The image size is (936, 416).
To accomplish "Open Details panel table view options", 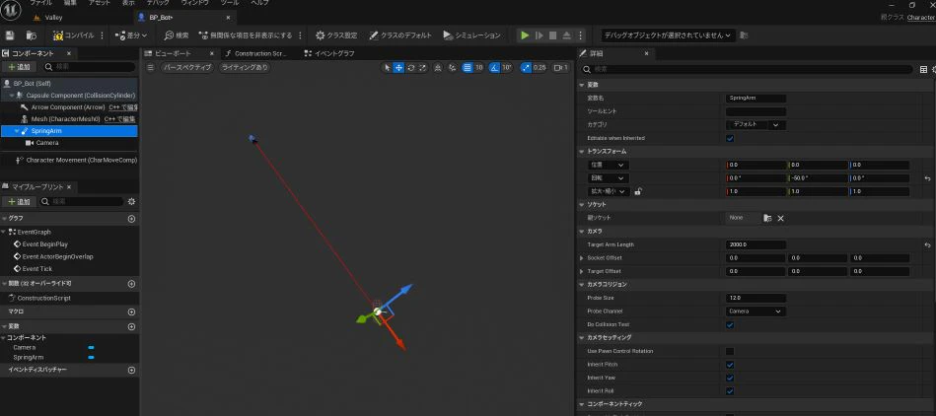I will tap(923, 69).
